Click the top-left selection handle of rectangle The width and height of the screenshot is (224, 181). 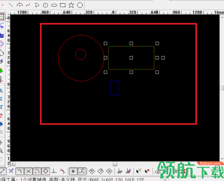click(105, 43)
